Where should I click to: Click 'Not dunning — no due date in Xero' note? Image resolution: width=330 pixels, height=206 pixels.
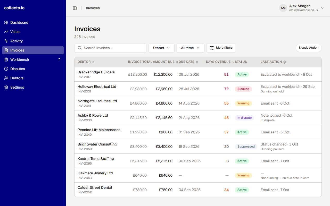pyautogui.click(x=285, y=178)
